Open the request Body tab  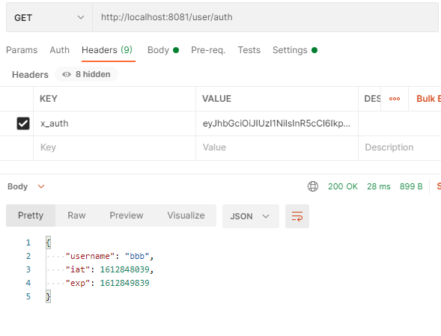click(163, 50)
